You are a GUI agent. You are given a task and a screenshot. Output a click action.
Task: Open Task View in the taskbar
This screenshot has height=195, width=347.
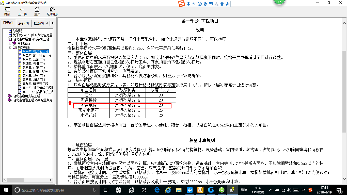point(106,190)
